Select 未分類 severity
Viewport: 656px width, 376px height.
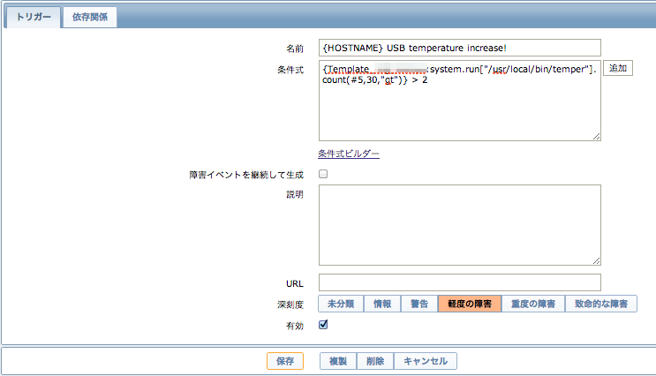[341, 304]
